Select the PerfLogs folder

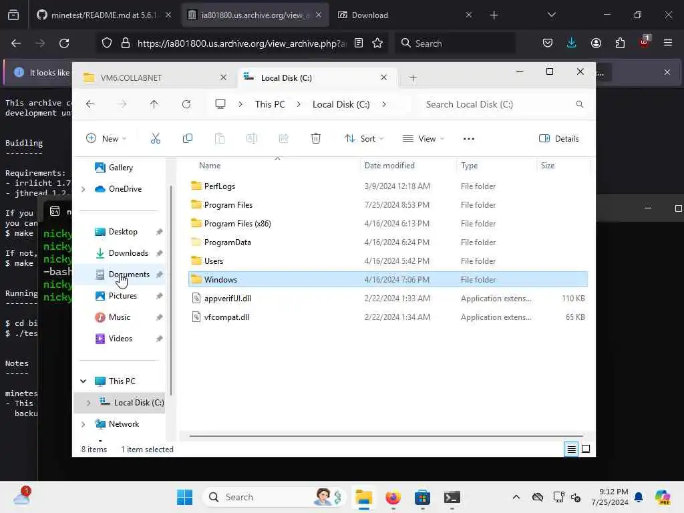click(x=388, y=186)
